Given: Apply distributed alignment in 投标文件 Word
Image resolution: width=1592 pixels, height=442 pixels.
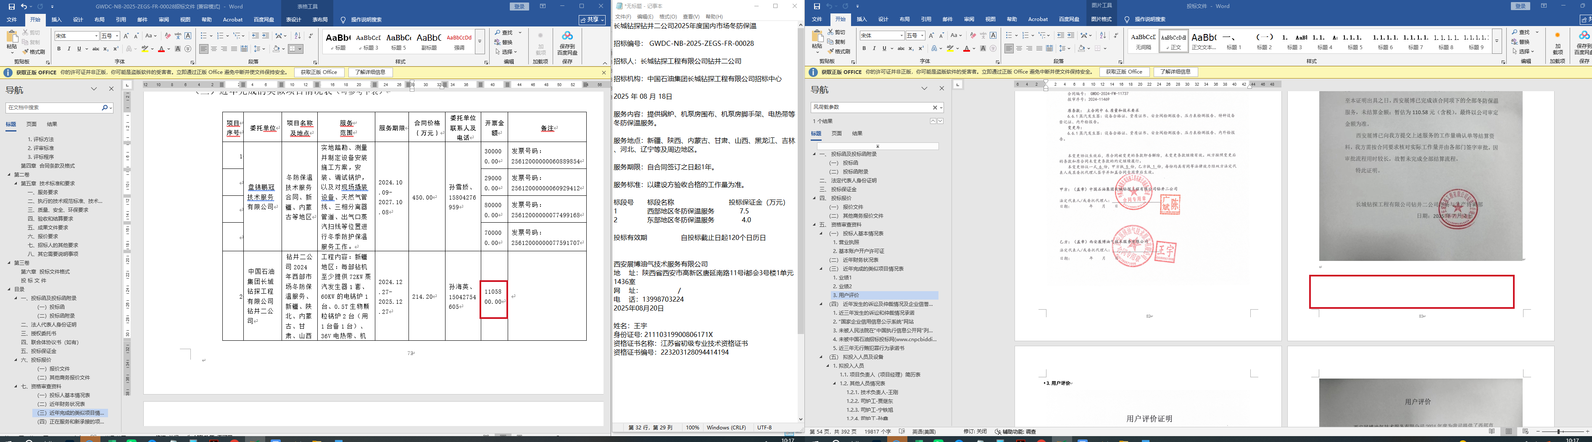Looking at the screenshot, I should (1049, 49).
